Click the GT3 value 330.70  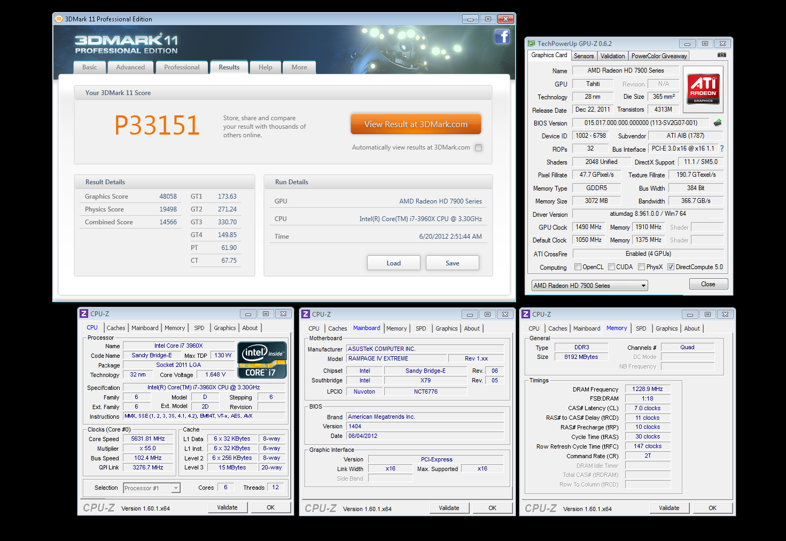pos(227,222)
